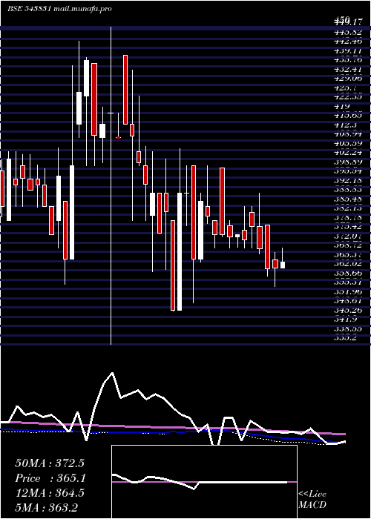371x519 pixels.
Task: Click the 351.96 price axis label
Action: (347, 292)
